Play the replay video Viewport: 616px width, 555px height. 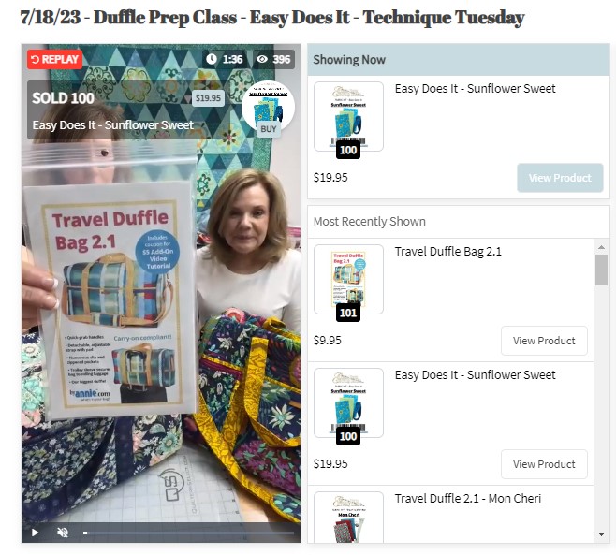(35, 533)
